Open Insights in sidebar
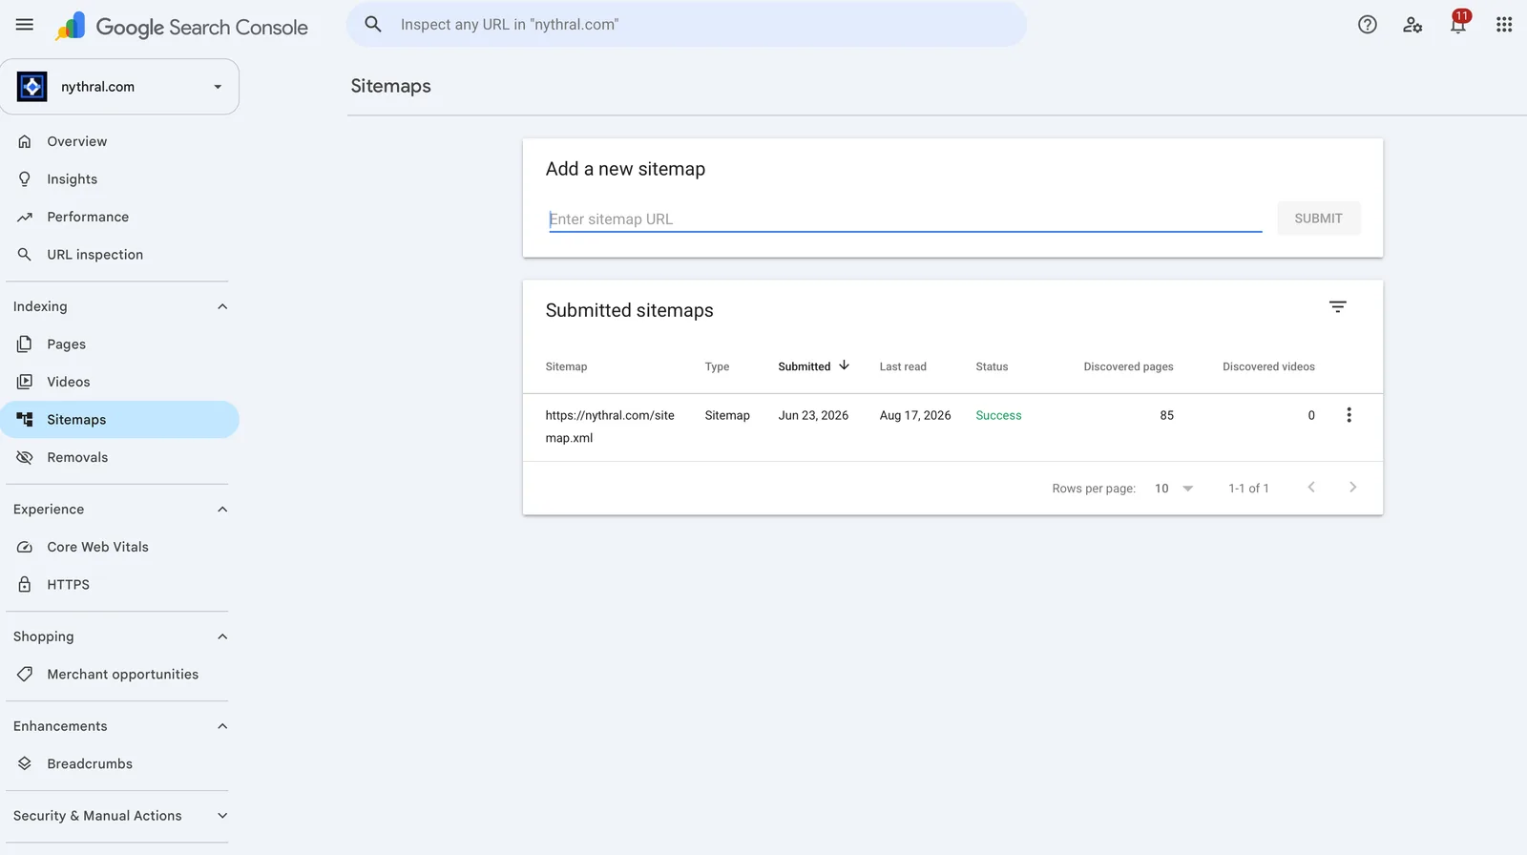 coord(119,179)
